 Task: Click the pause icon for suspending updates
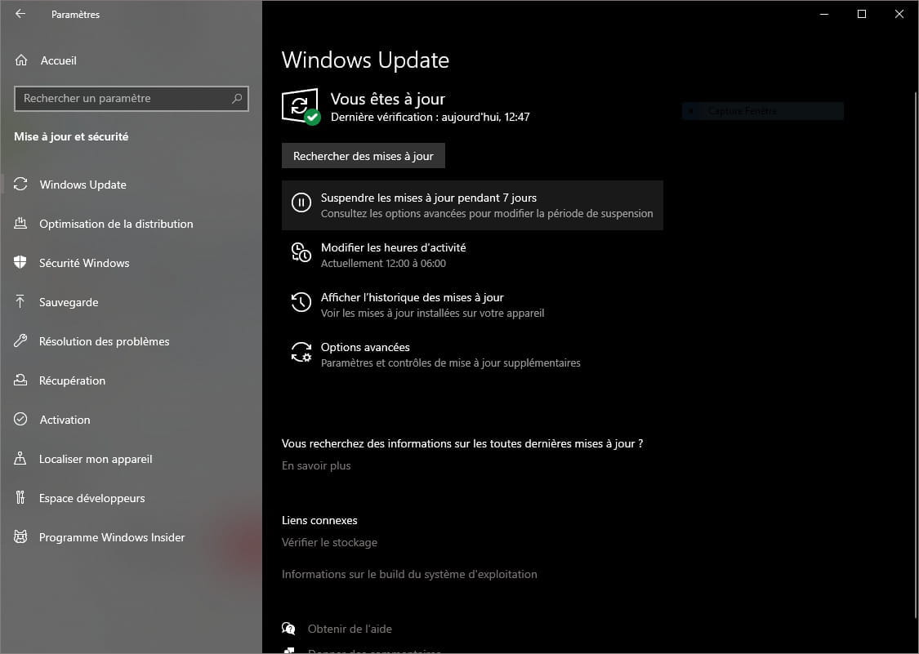point(301,203)
